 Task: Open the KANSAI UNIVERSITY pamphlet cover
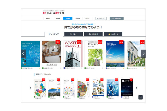[x=115, y=54]
